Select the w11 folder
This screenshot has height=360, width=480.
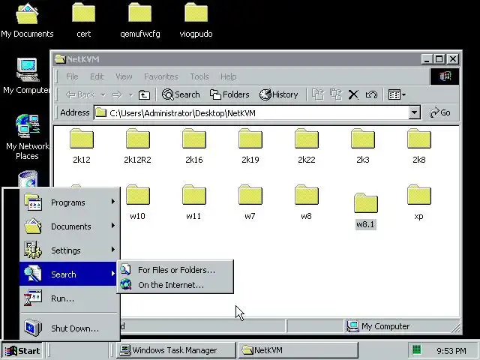click(193, 202)
